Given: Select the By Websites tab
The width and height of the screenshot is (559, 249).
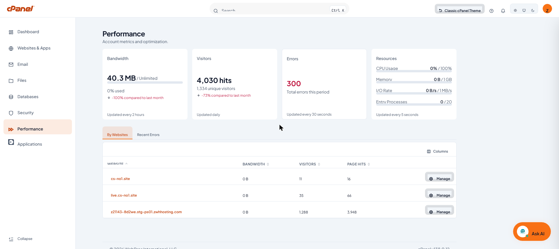Looking at the screenshot, I should tap(117, 133).
